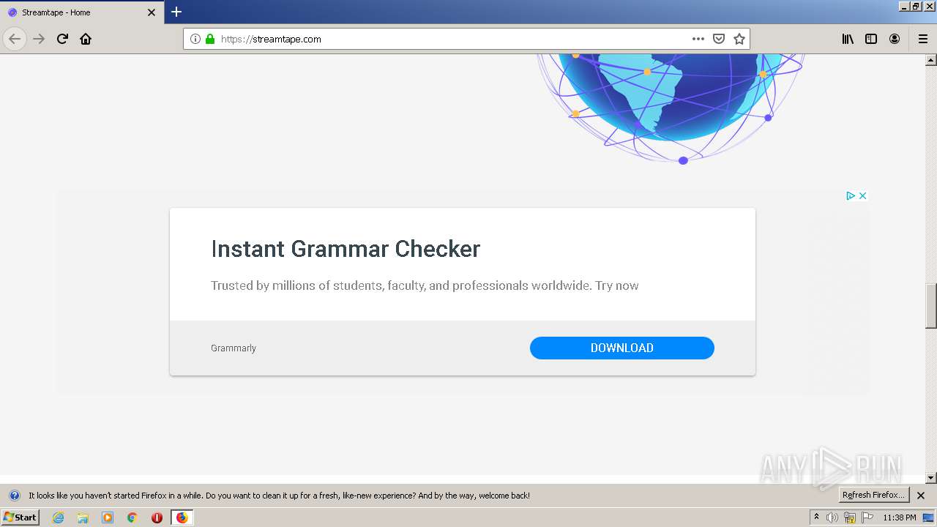Launch Opera browser from taskbar
Viewport: 937px width, 527px height.
pyautogui.click(x=157, y=517)
